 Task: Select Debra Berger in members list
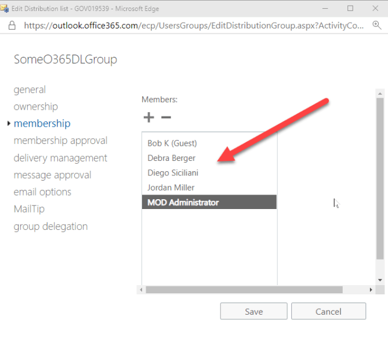pyautogui.click(x=171, y=158)
